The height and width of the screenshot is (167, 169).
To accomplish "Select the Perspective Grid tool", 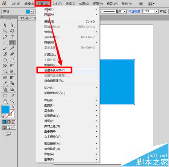I will (12, 72).
